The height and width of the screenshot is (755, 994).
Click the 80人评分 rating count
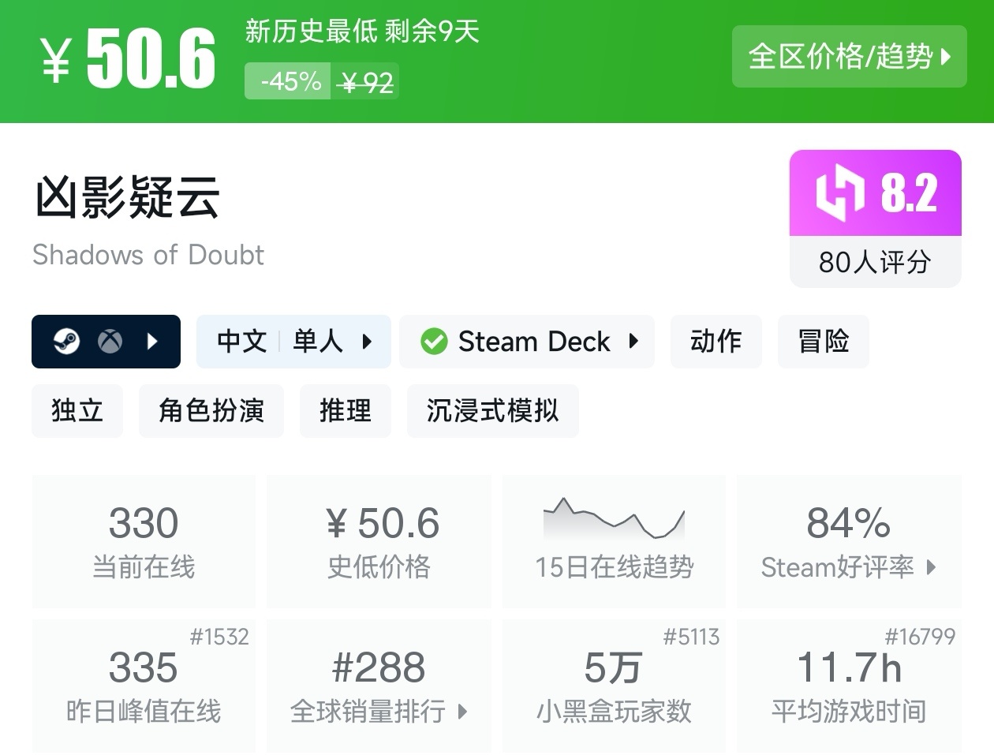click(x=876, y=262)
